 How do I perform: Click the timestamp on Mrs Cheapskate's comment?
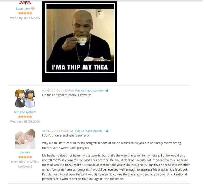(x=57, y=90)
